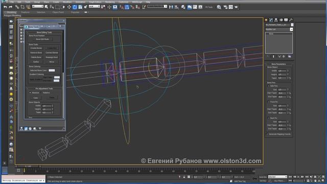Toggle the Bone Edit Mode button

click(42, 39)
